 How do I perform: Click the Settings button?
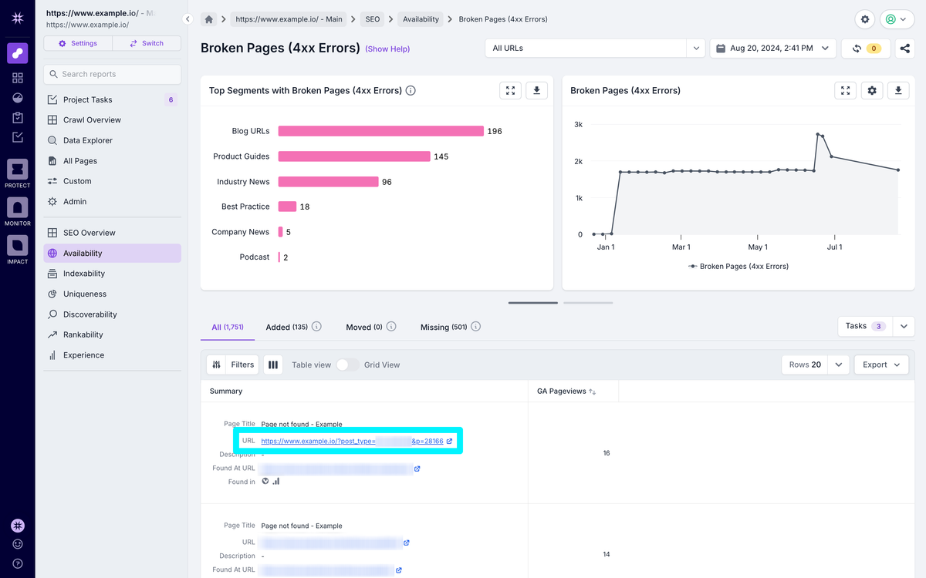click(78, 43)
